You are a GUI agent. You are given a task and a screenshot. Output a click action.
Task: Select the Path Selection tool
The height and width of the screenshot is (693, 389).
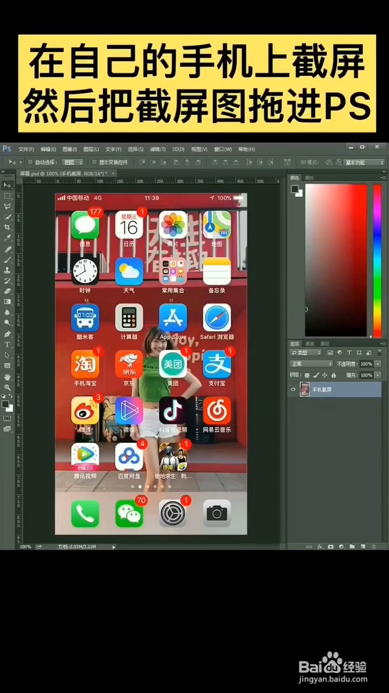tap(8, 355)
